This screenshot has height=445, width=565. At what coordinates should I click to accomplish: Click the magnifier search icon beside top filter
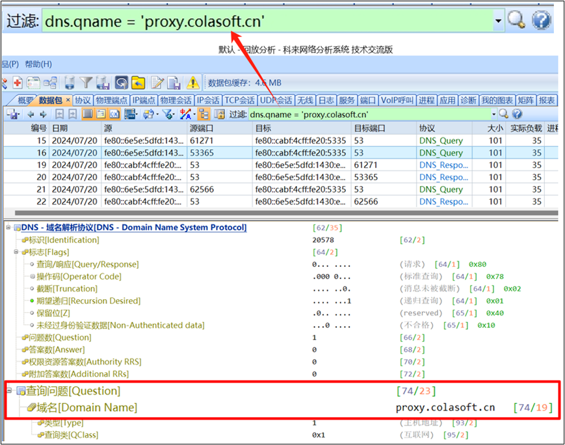[516, 20]
